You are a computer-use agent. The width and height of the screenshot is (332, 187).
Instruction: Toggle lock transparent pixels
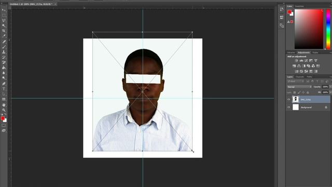tap(295, 92)
